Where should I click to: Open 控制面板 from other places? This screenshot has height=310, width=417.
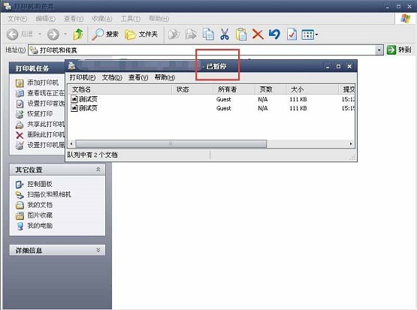(40, 184)
